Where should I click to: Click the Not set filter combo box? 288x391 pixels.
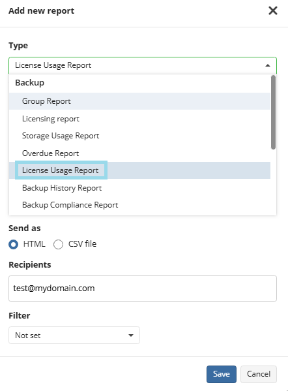(74, 336)
